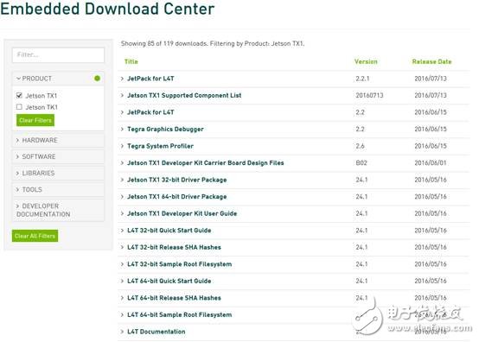Click version B02 in the Carrier Board row
The height and width of the screenshot is (342, 479).
pyautogui.click(x=361, y=163)
